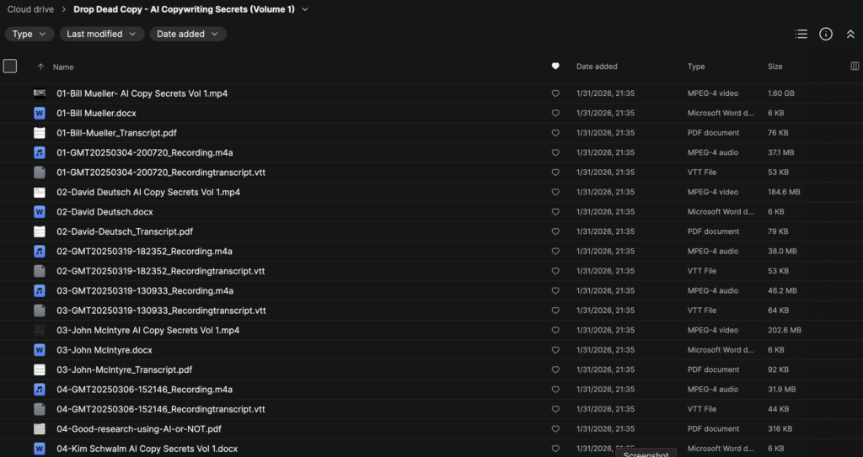Click Word icon for 01-Bill Mueller.docx
Image resolution: width=863 pixels, height=457 pixels.
[40, 113]
